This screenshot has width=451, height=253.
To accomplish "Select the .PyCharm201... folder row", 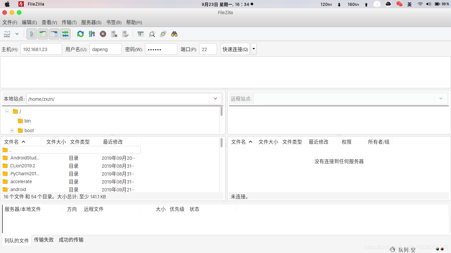I will (71, 174).
